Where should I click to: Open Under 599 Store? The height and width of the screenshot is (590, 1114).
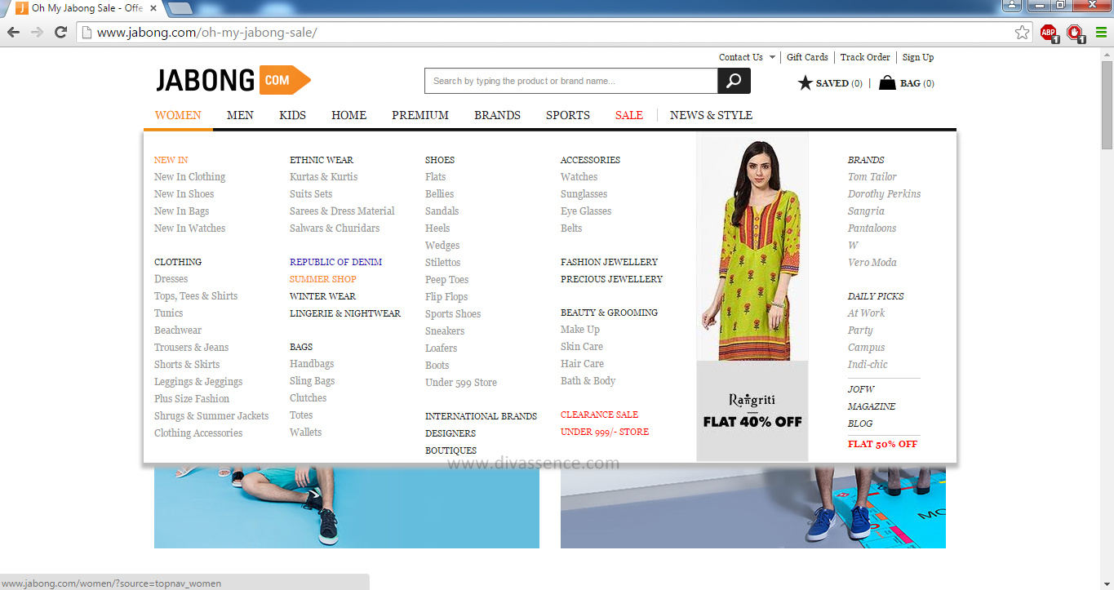[460, 383]
